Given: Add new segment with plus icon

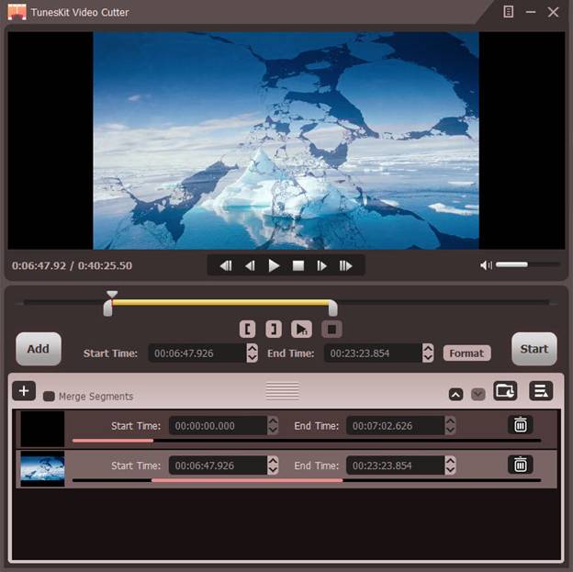Looking at the screenshot, I should pyautogui.click(x=24, y=391).
